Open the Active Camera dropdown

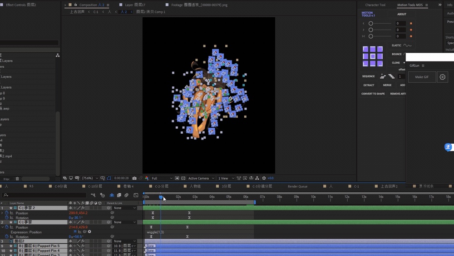coord(201,178)
